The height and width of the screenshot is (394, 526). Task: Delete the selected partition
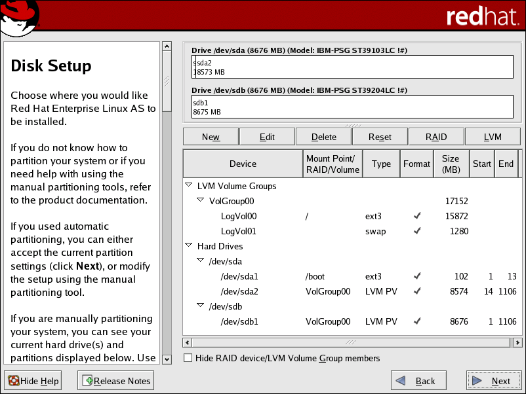click(323, 136)
